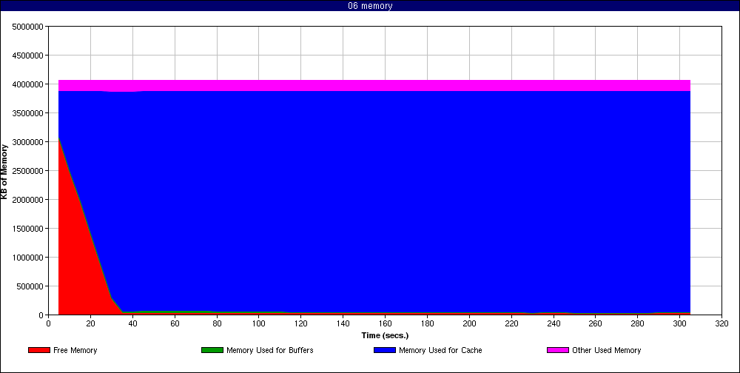Click the 2500000 label on the y-axis
Screen dimensions: 740x373
click(x=27, y=171)
